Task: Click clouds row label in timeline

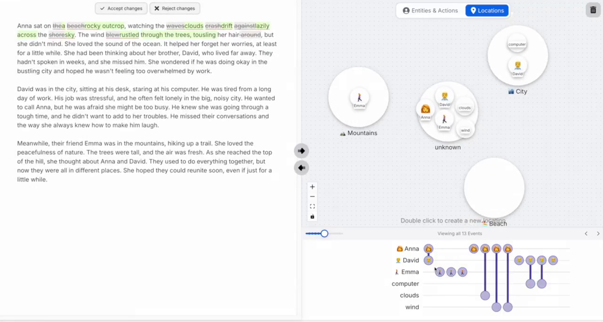Action: 410,295
